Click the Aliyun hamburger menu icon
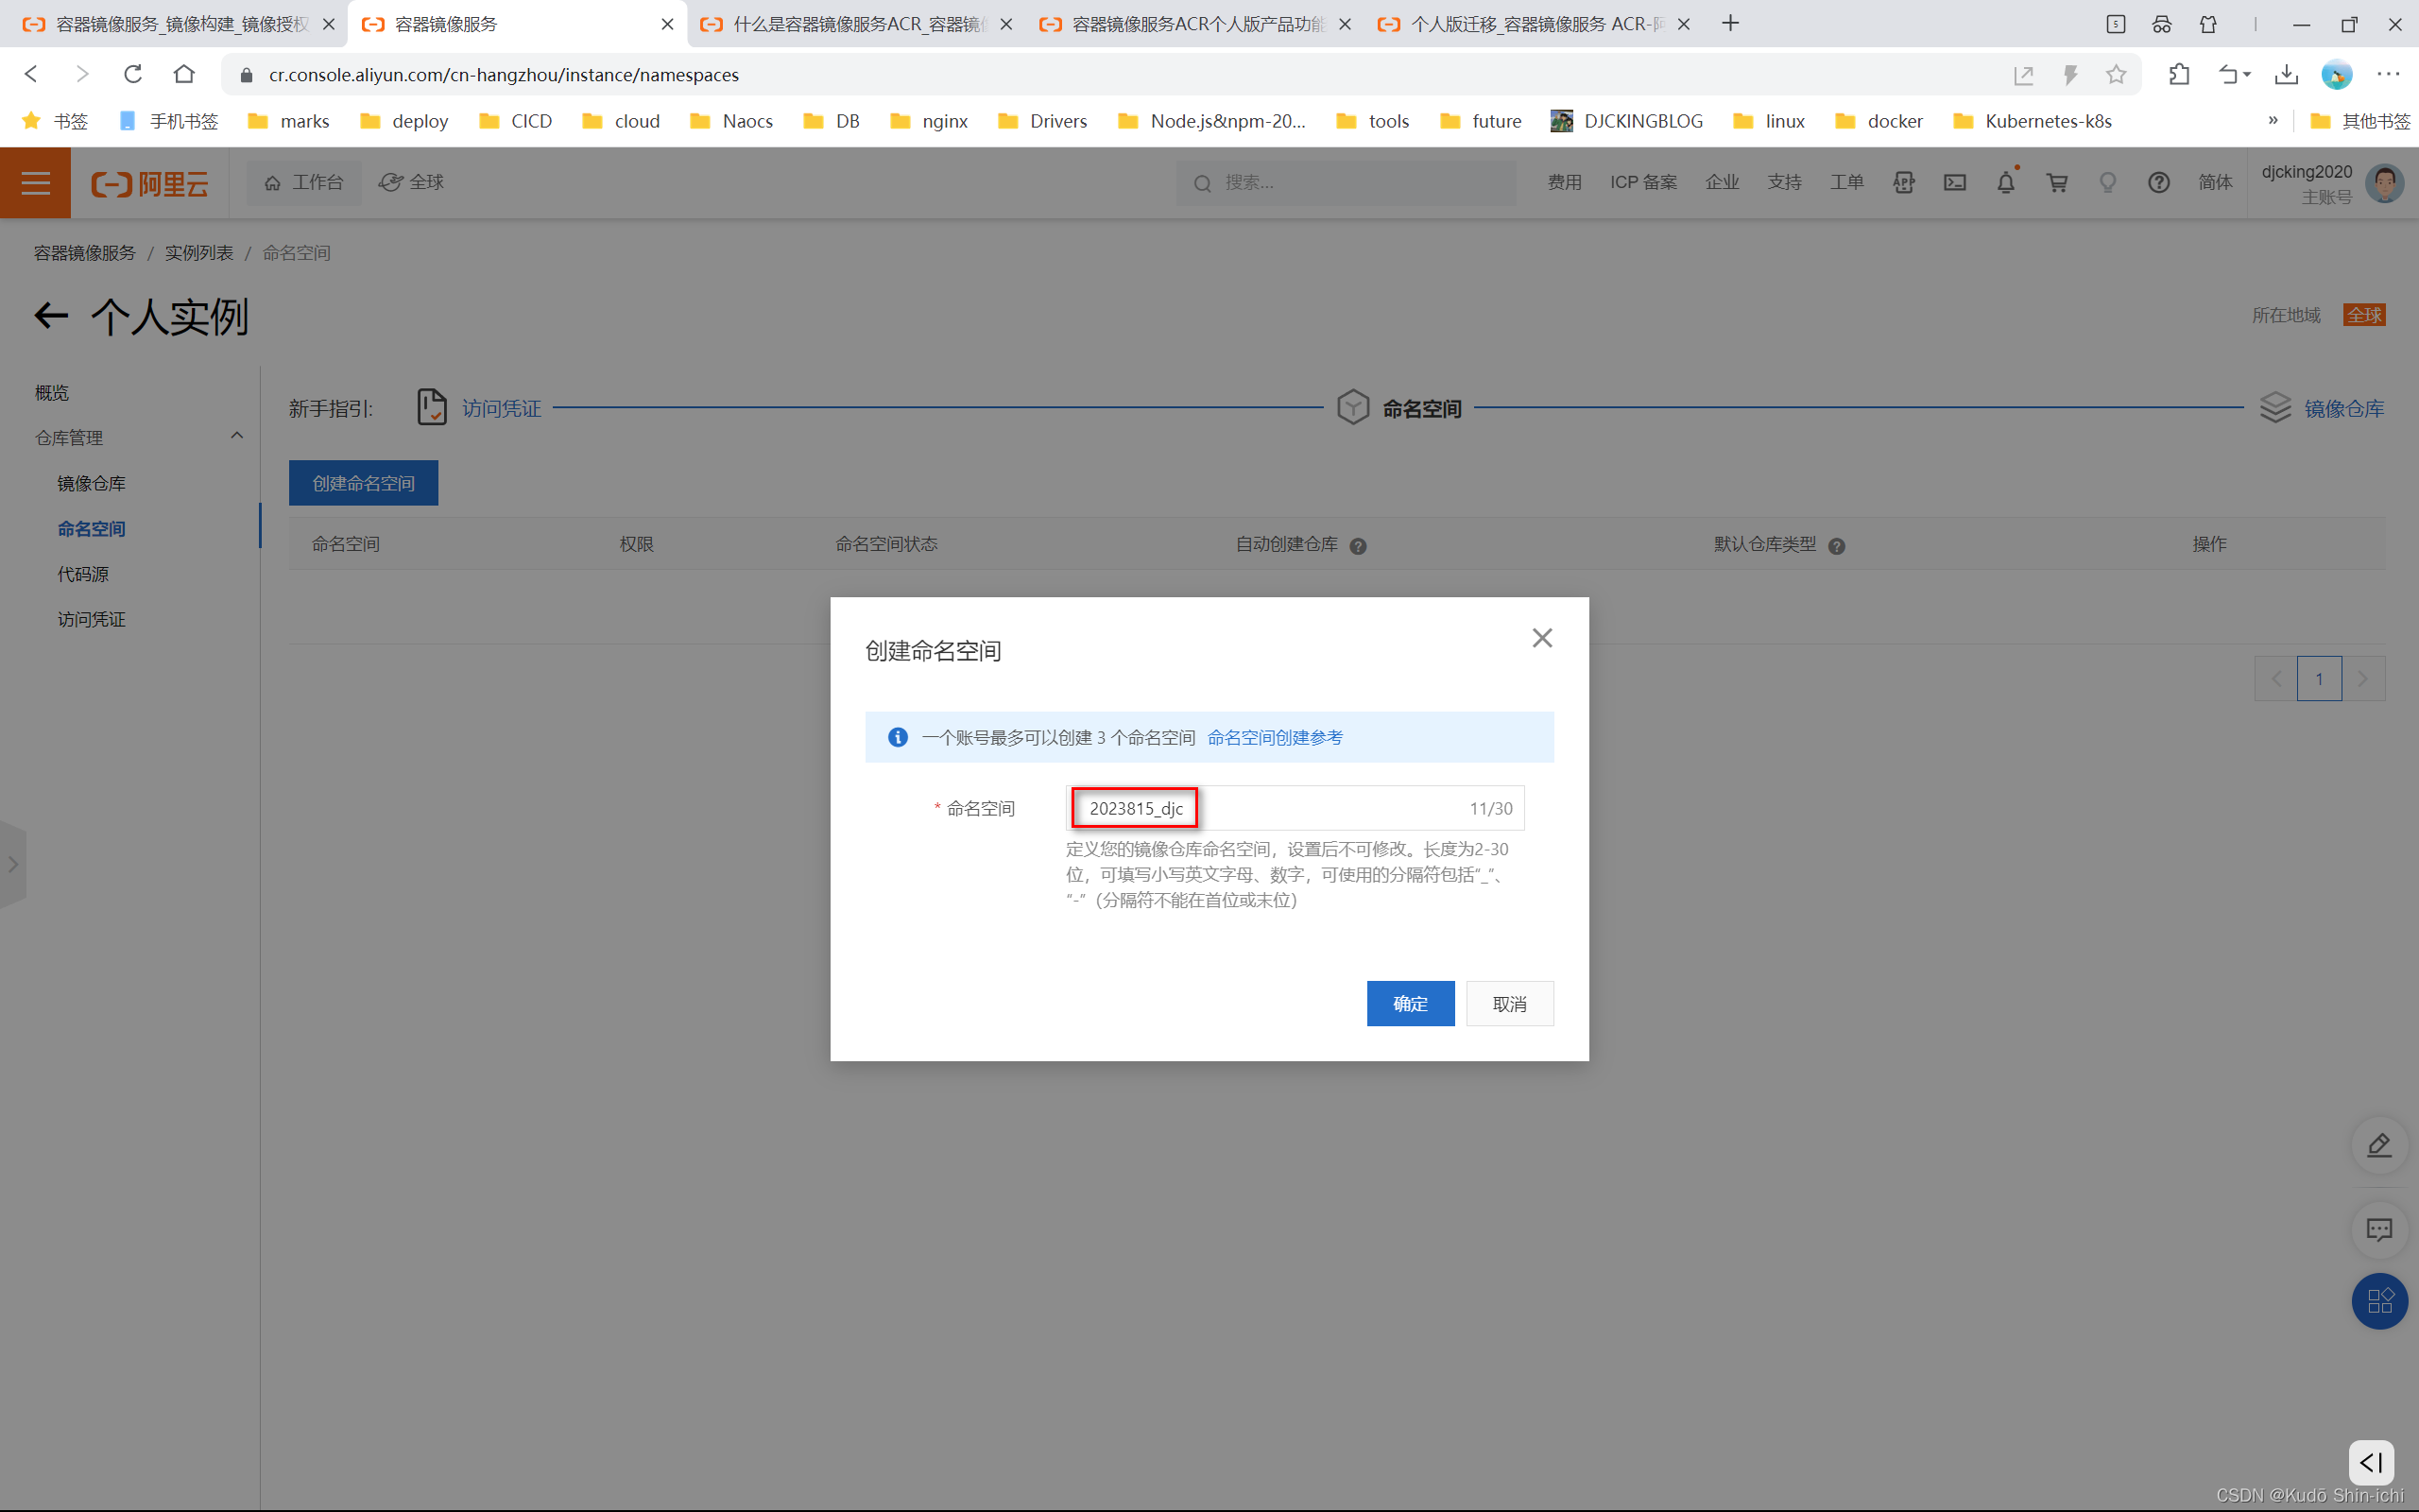 [36, 182]
